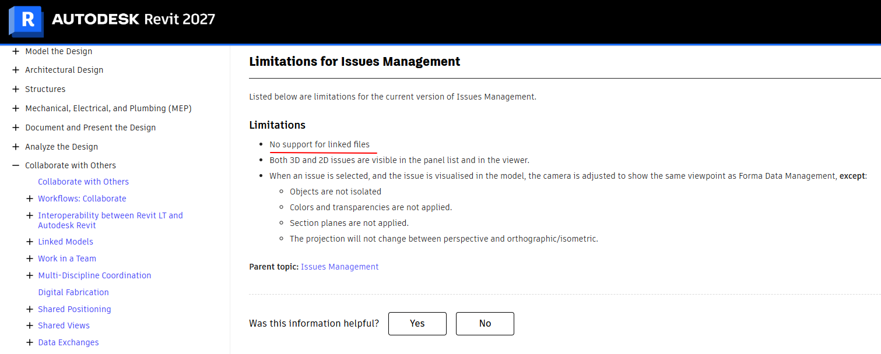This screenshot has width=881, height=354.
Task: Open the Multi-Discipline Coordination link
Action: 94,275
